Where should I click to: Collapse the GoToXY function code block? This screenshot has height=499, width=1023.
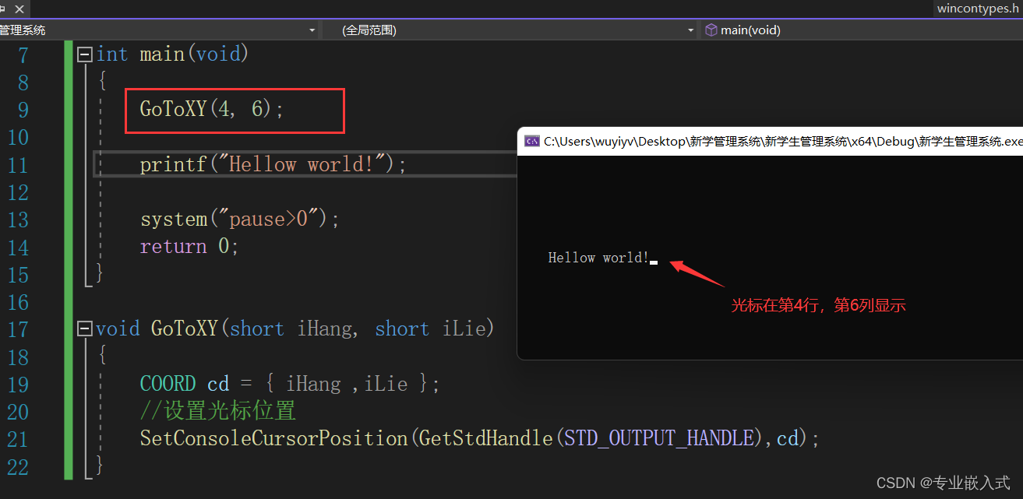[x=84, y=329]
